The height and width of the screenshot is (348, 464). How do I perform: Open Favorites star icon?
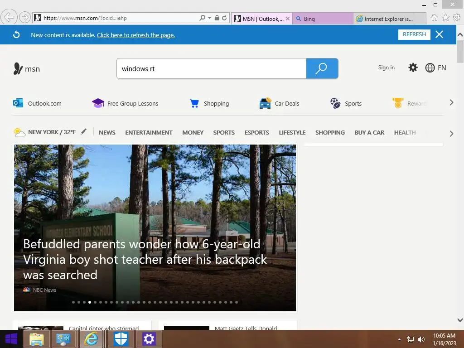[x=446, y=18]
